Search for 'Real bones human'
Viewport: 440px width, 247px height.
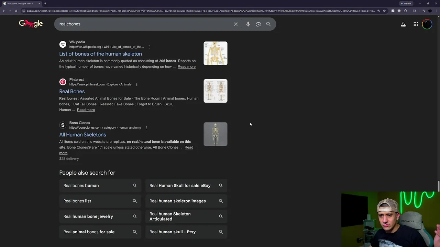pyautogui.click(x=100, y=186)
